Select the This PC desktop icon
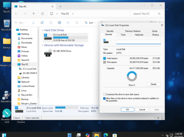184x137 pixels. [7, 7]
